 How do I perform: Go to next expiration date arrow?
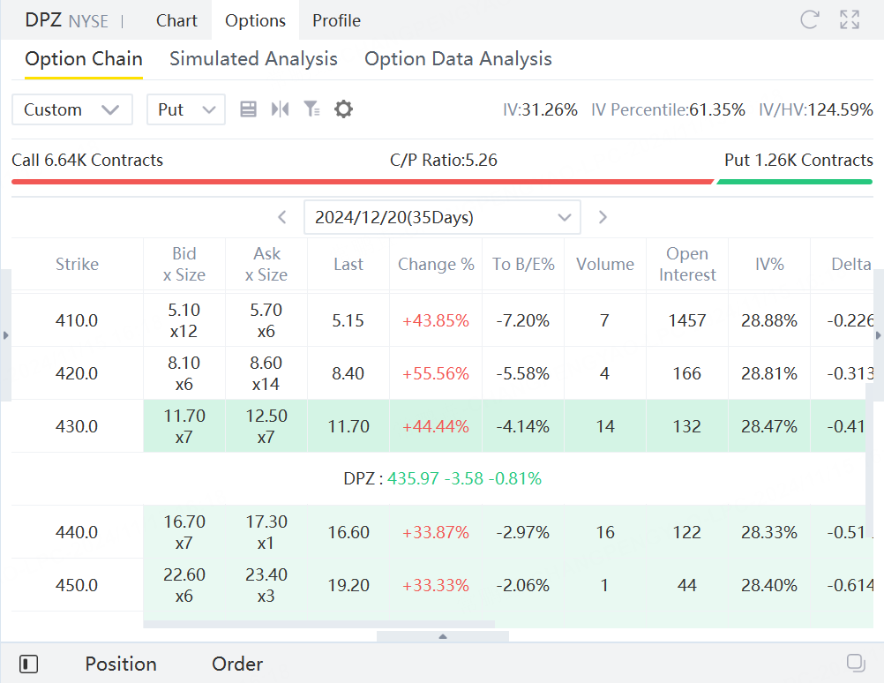pyautogui.click(x=603, y=217)
